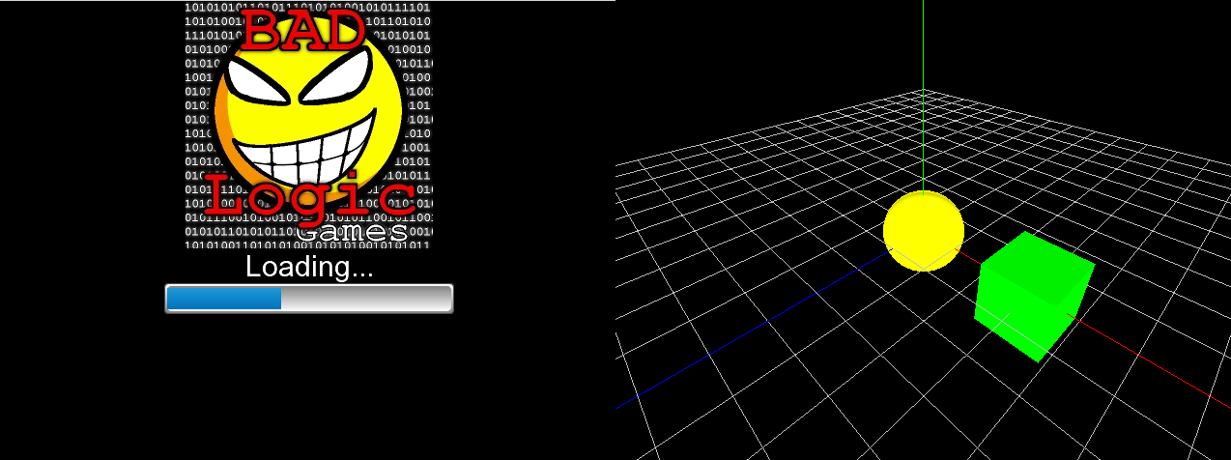Select the yellow sphere in 3D scene
This screenshot has height=460, width=1231.
point(923,230)
